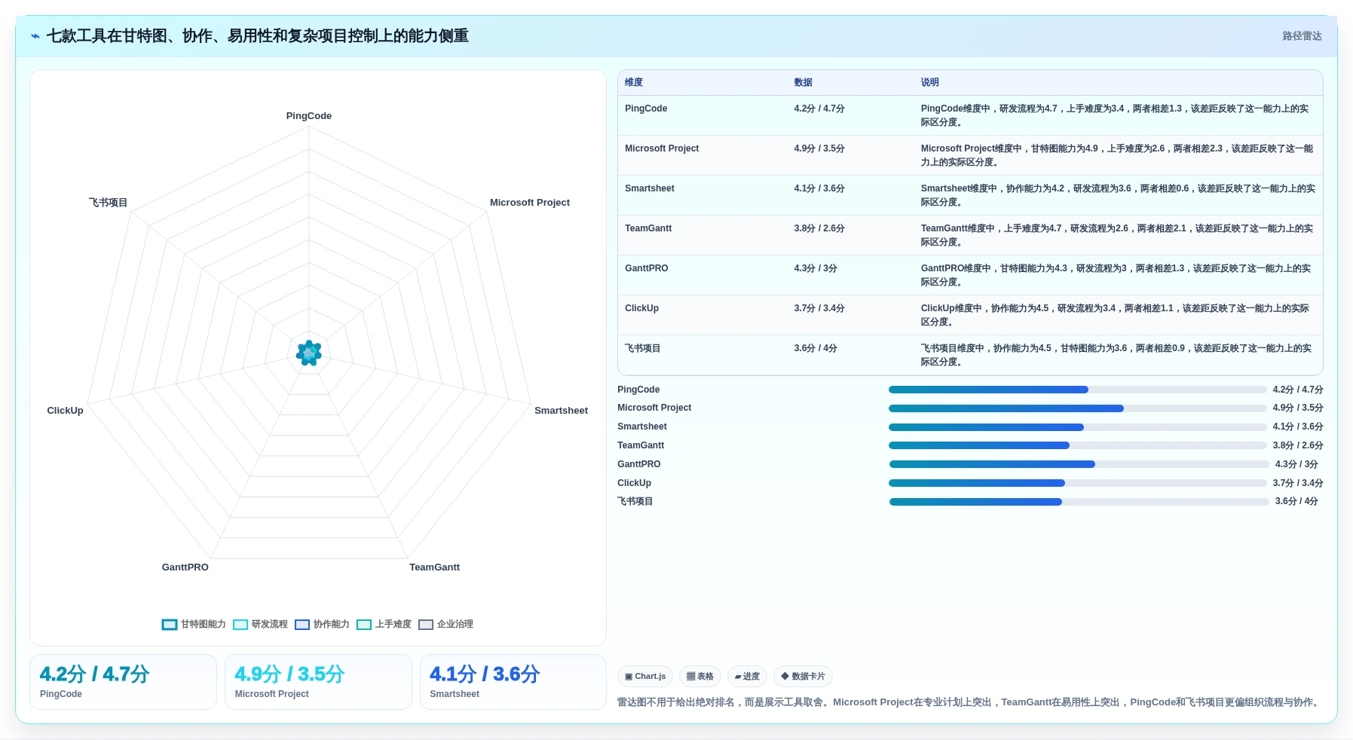The image size is (1353, 740).
Task: Click the PingCode description cell text
Action: point(1115,115)
